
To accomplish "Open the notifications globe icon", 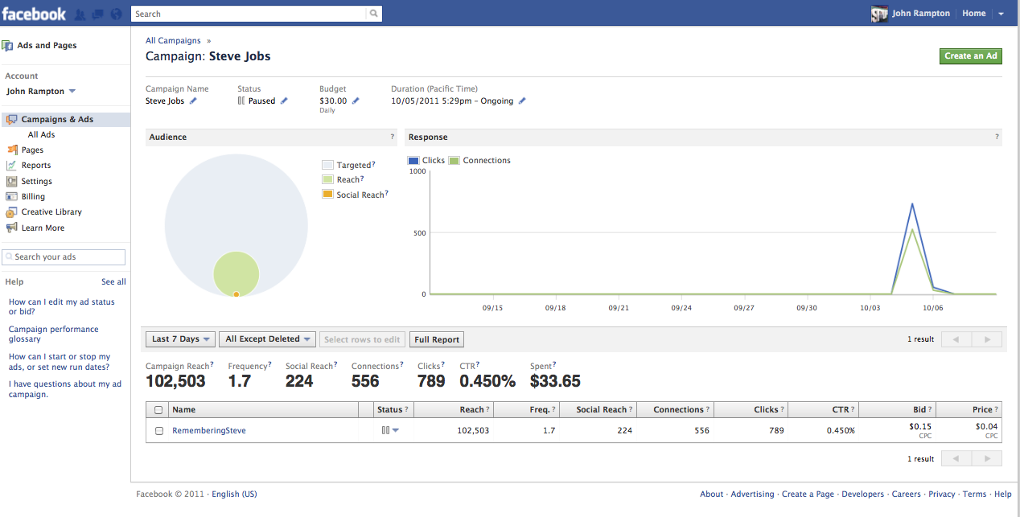I will pyautogui.click(x=116, y=14).
